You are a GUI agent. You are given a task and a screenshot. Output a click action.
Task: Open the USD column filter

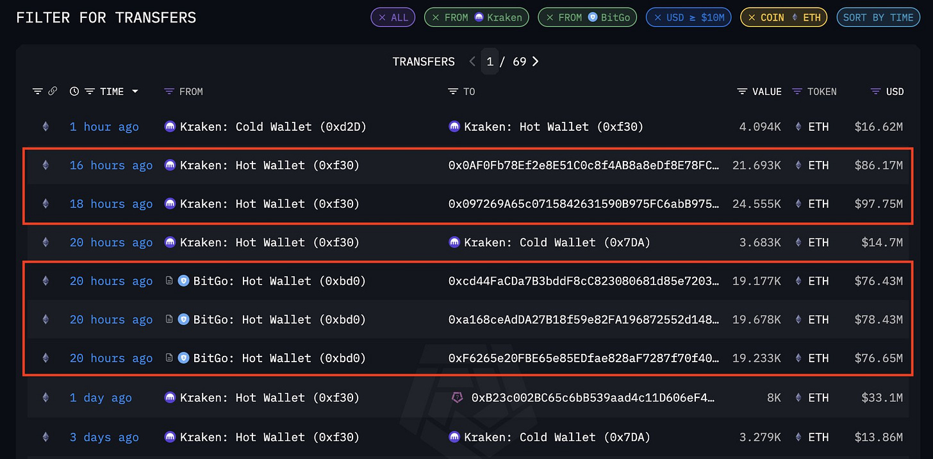(x=876, y=92)
